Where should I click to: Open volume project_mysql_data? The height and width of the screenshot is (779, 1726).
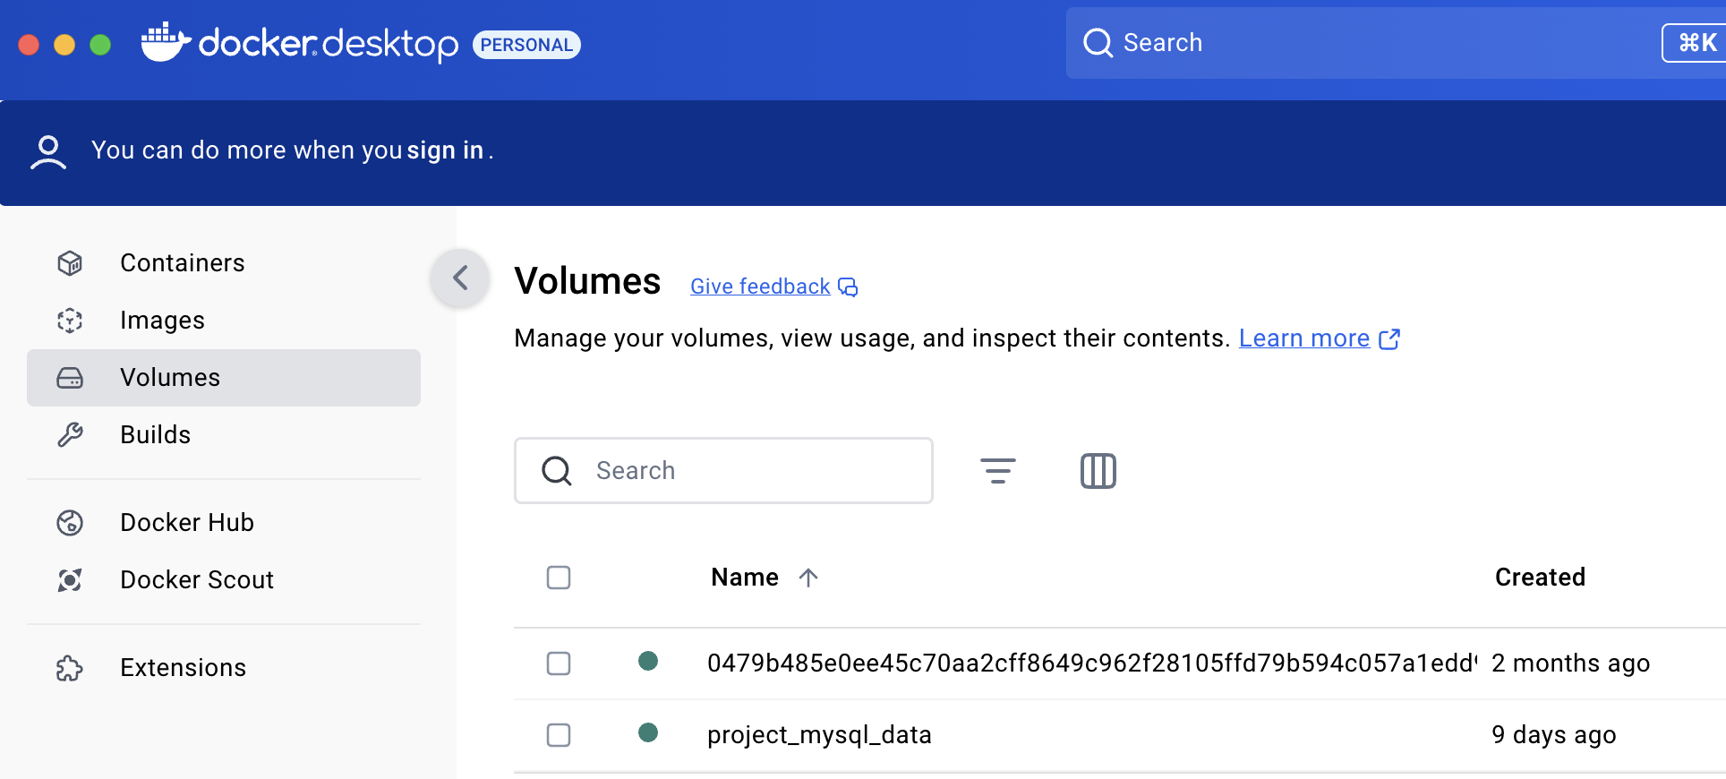click(x=819, y=735)
